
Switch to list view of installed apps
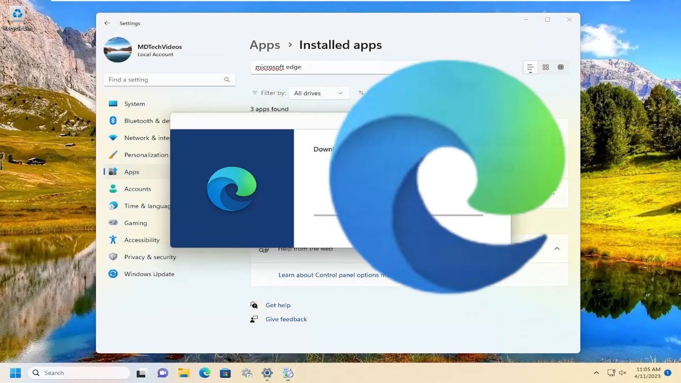[530, 68]
